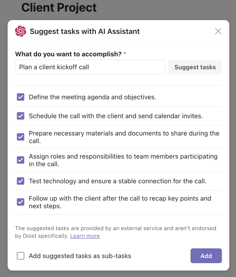
Task: Uncheck 'Prepare necessary materials and documents' suggestion
Action: [x=20, y=137]
